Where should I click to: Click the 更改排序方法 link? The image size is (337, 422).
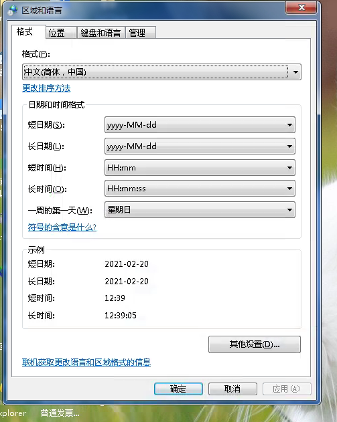(46, 88)
